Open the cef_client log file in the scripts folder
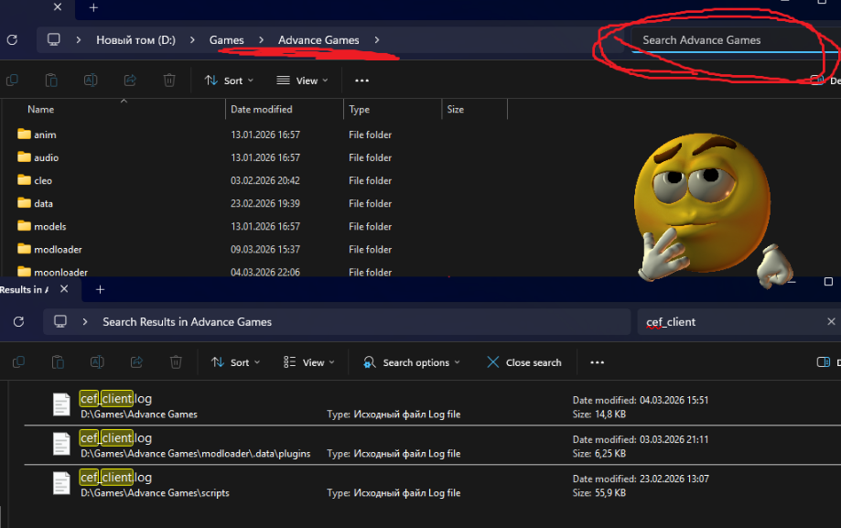Viewport: 841px width, 528px height. 116,478
